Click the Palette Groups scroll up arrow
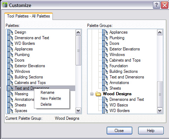Viewport: 169px width, 139px height. tap(160, 32)
